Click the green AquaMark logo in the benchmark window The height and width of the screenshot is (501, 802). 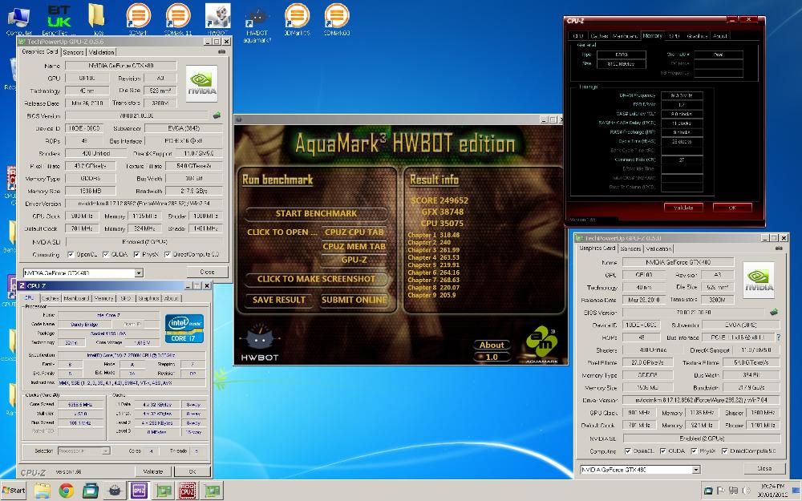click(x=541, y=344)
